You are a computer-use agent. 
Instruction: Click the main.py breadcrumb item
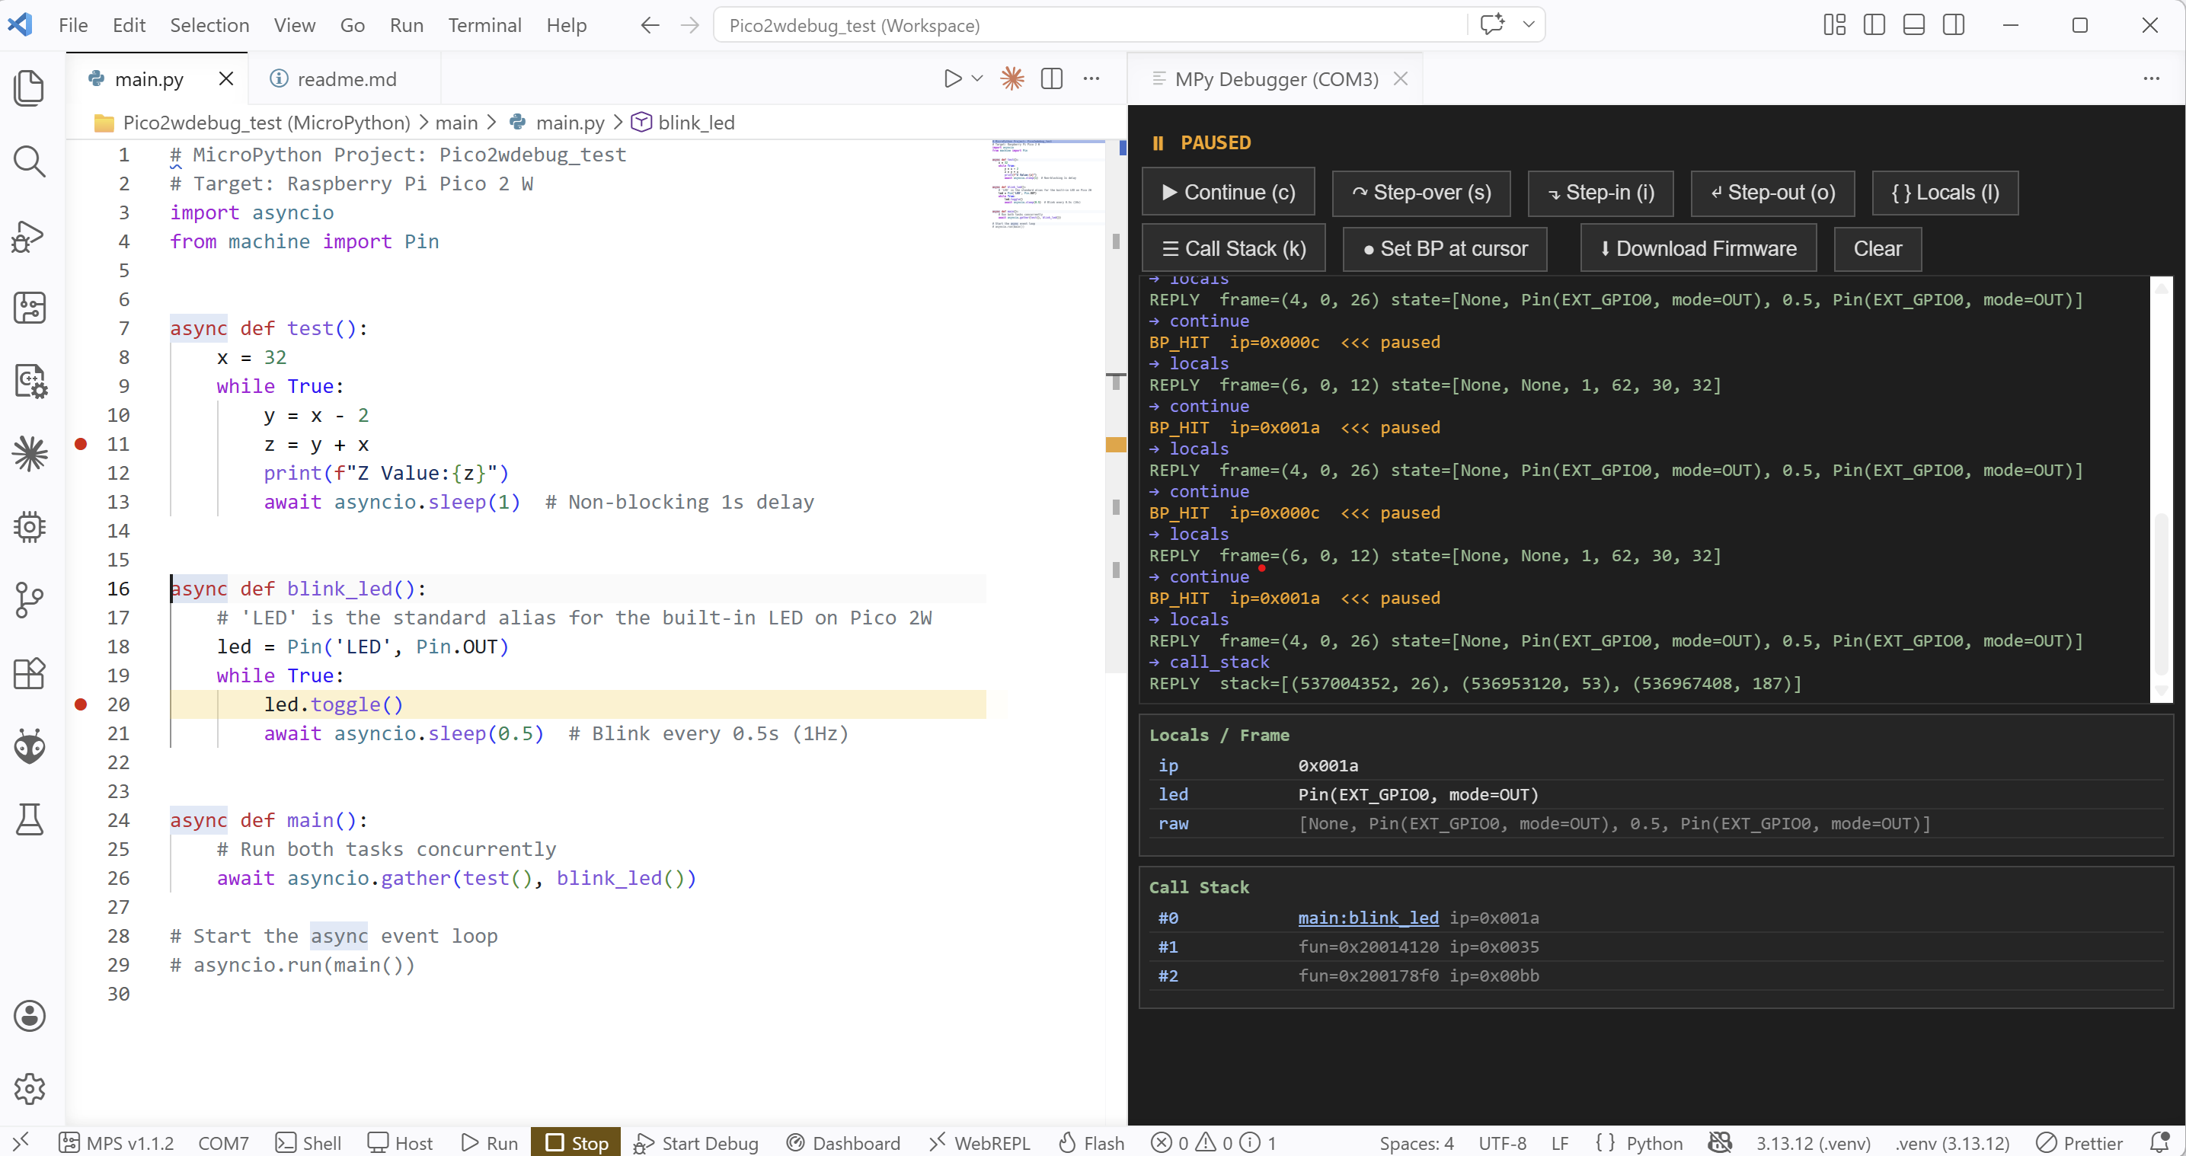tap(558, 122)
